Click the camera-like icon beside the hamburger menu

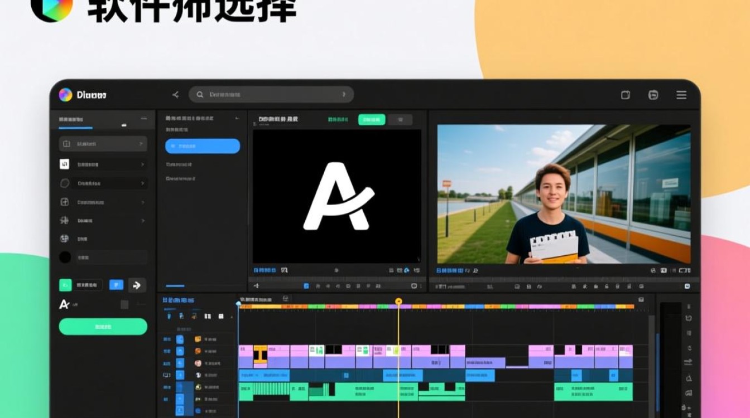point(653,95)
